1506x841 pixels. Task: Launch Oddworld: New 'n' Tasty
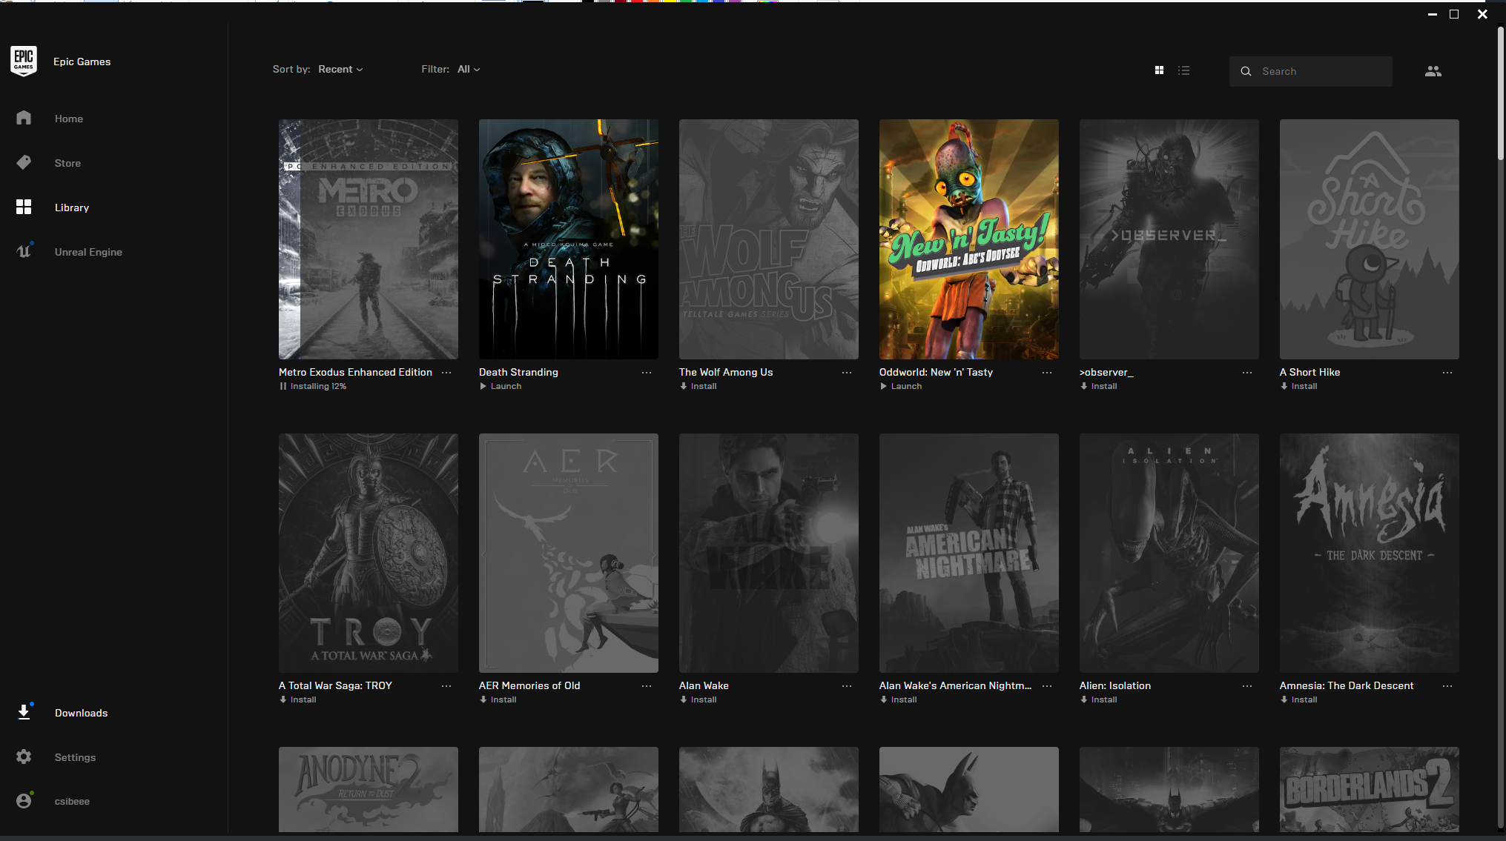tap(901, 386)
